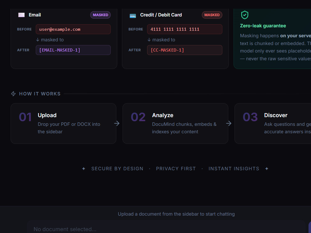
Task: Click the red MASKED badge on Credit / Debit Card
Action: point(212,15)
